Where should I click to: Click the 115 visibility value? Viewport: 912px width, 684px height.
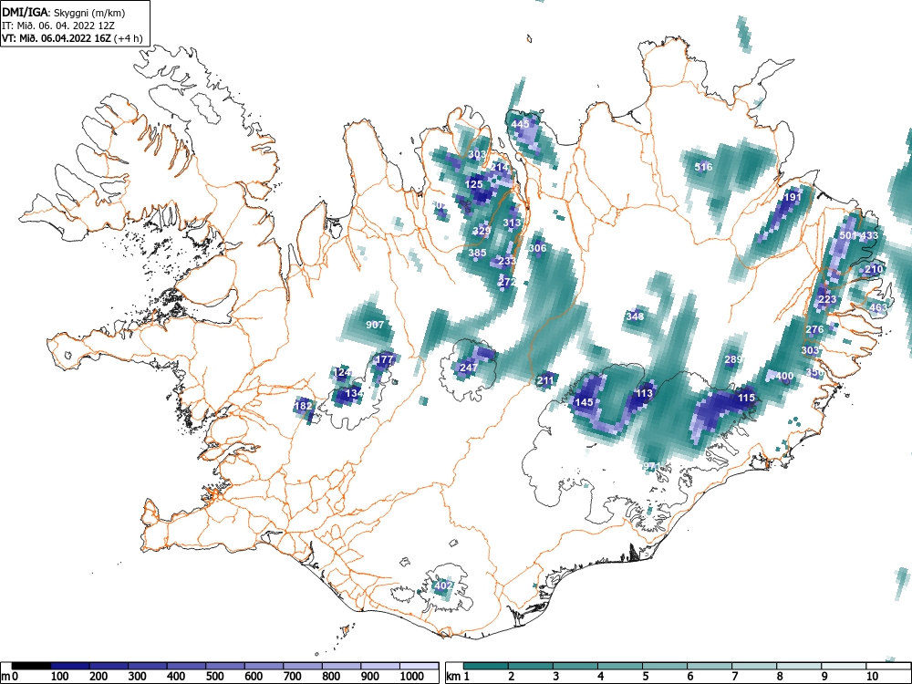pos(746,399)
